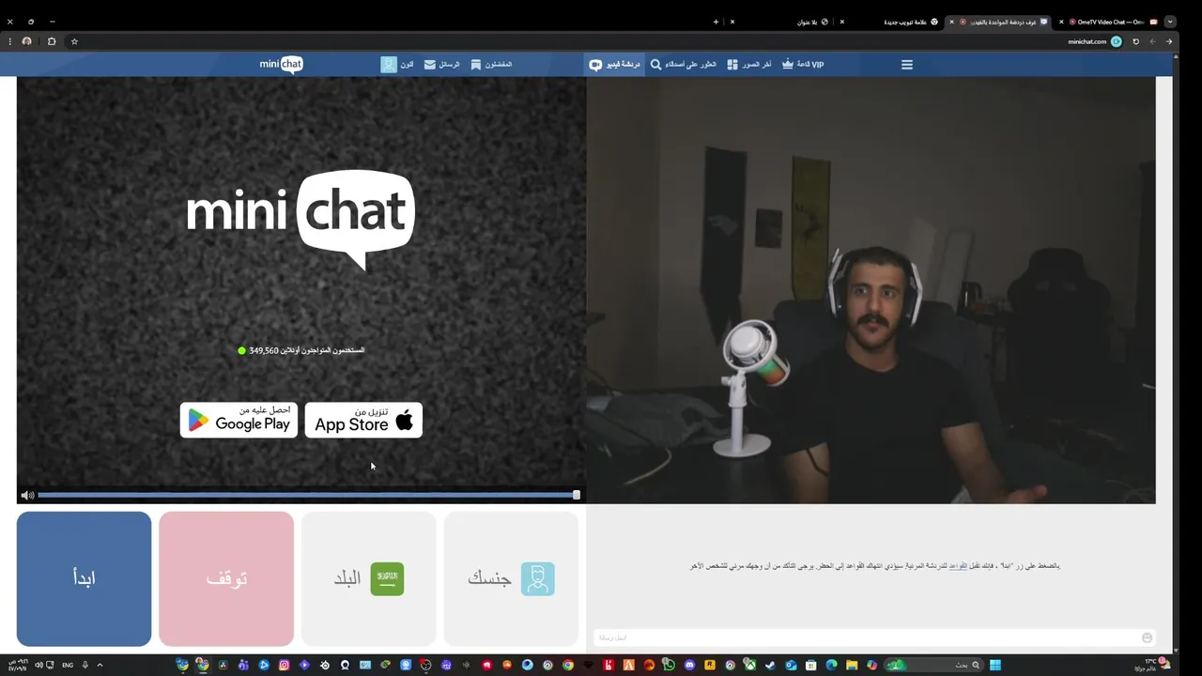The width and height of the screenshot is (1202, 676).
Task: Open File Explorer from the taskbar
Action: pos(852,665)
